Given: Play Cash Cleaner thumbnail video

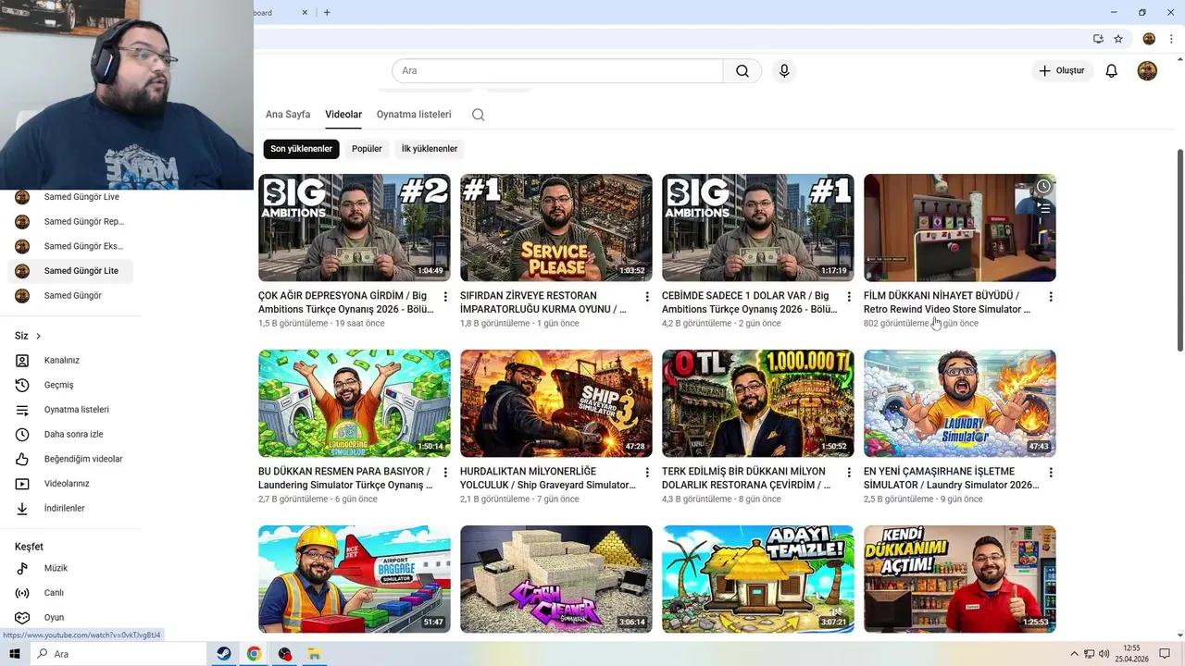Looking at the screenshot, I should (556, 579).
